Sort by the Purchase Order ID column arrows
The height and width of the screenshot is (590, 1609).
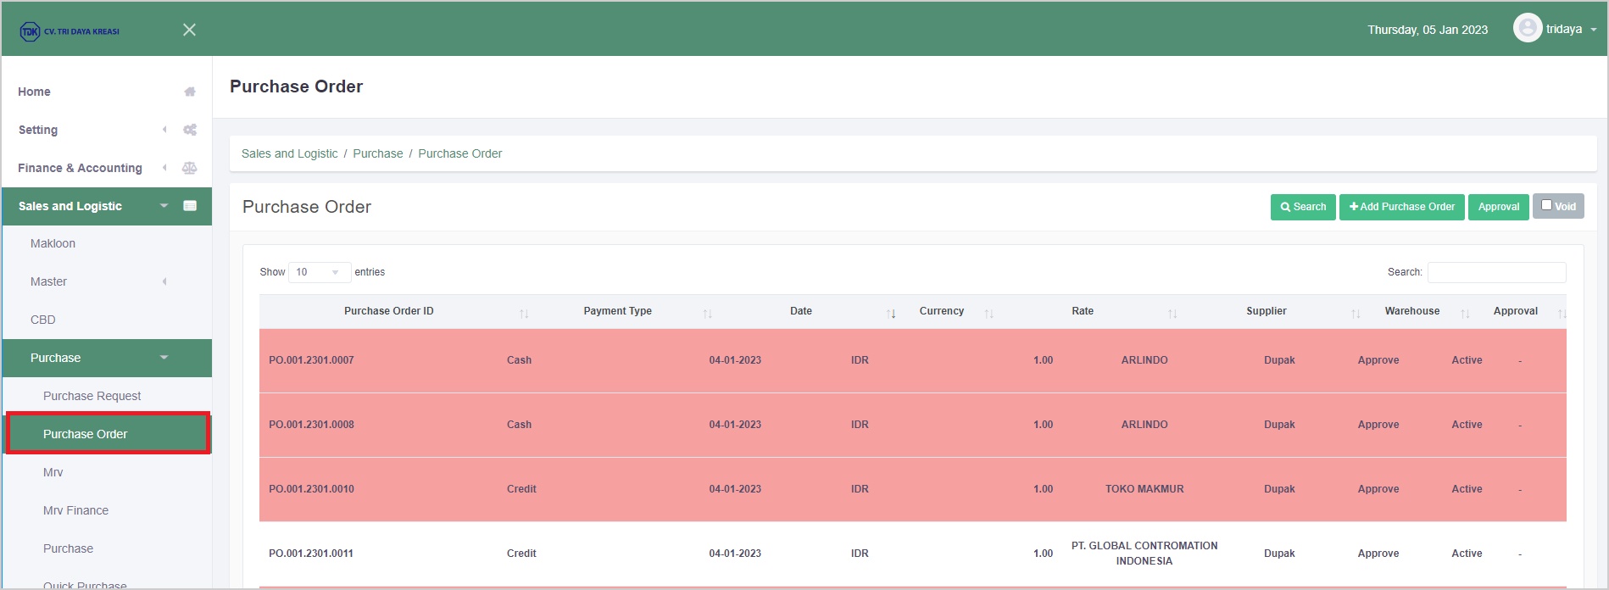pos(524,313)
